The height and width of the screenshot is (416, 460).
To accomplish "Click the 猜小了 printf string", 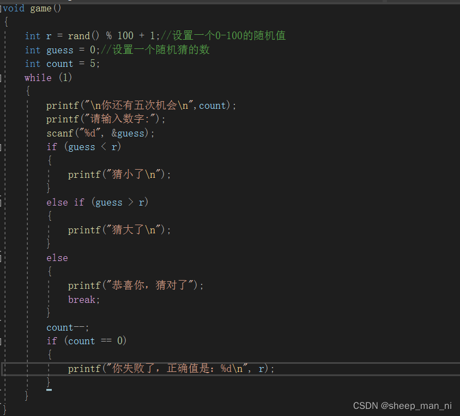I will coord(128,174).
